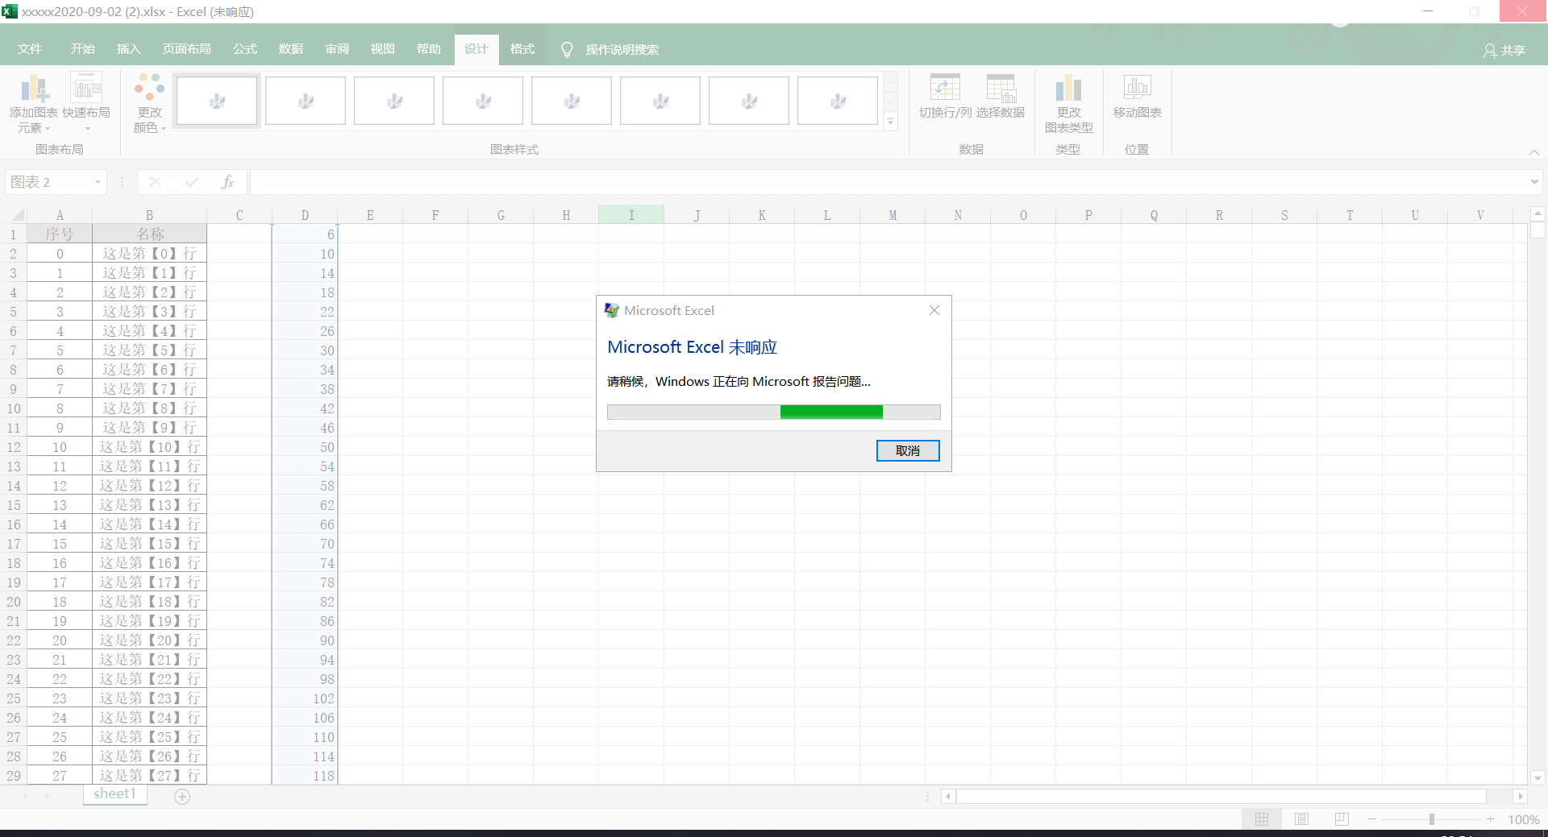1548x837 pixels.
Task: Click the Insert Function fx icon
Action: tap(227, 182)
